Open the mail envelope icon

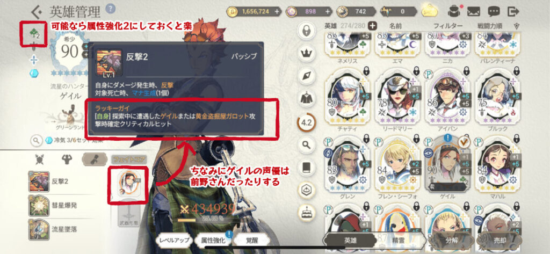474,12
